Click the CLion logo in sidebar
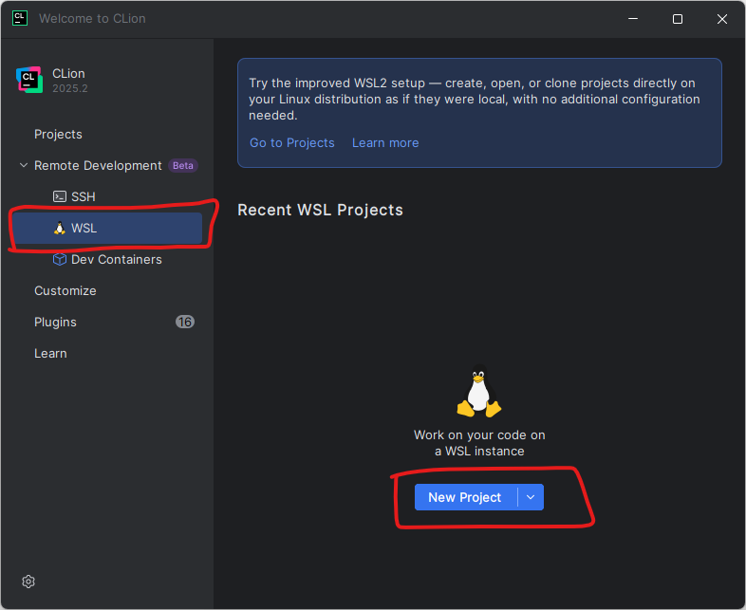This screenshot has width=746, height=610. pos(29,80)
